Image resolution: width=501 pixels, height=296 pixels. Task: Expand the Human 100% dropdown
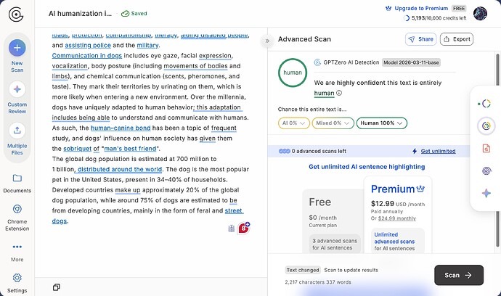[381, 123]
